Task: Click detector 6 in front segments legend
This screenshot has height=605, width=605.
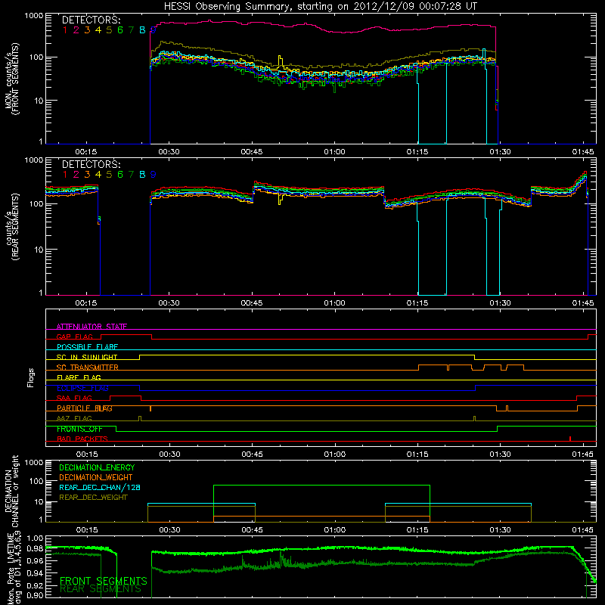Action: tap(120, 30)
